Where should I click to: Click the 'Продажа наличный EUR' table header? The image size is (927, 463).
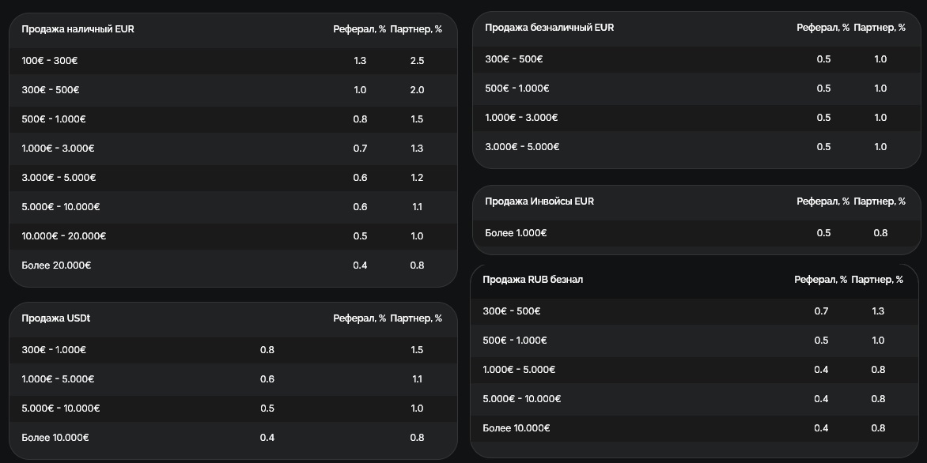(78, 29)
